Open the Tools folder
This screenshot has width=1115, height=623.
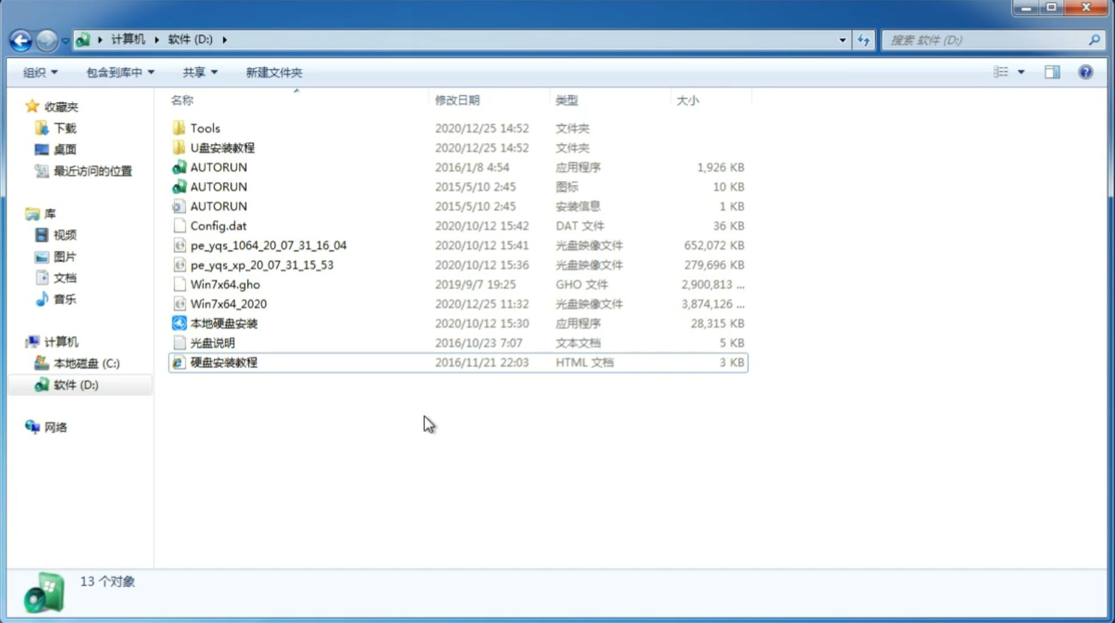click(x=204, y=128)
